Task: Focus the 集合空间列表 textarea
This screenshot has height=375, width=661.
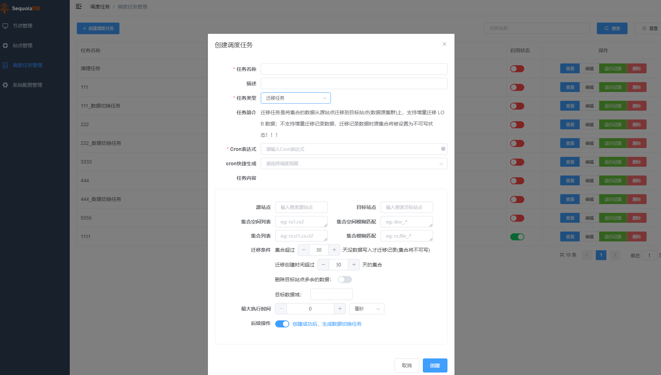Action: coord(301,222)
